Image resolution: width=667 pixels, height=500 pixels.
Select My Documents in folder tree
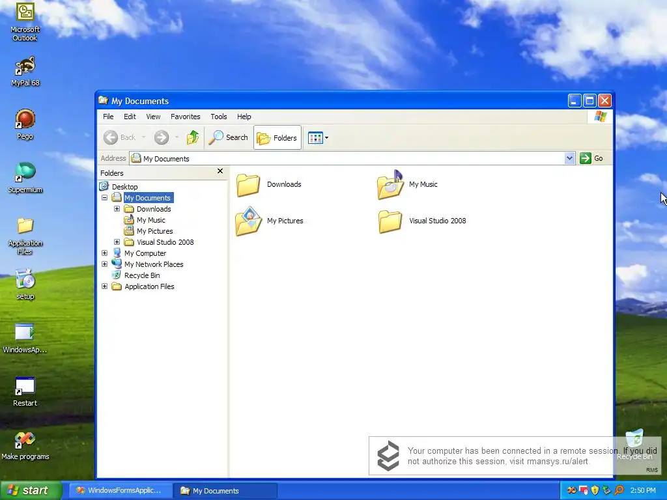point(148,198)
